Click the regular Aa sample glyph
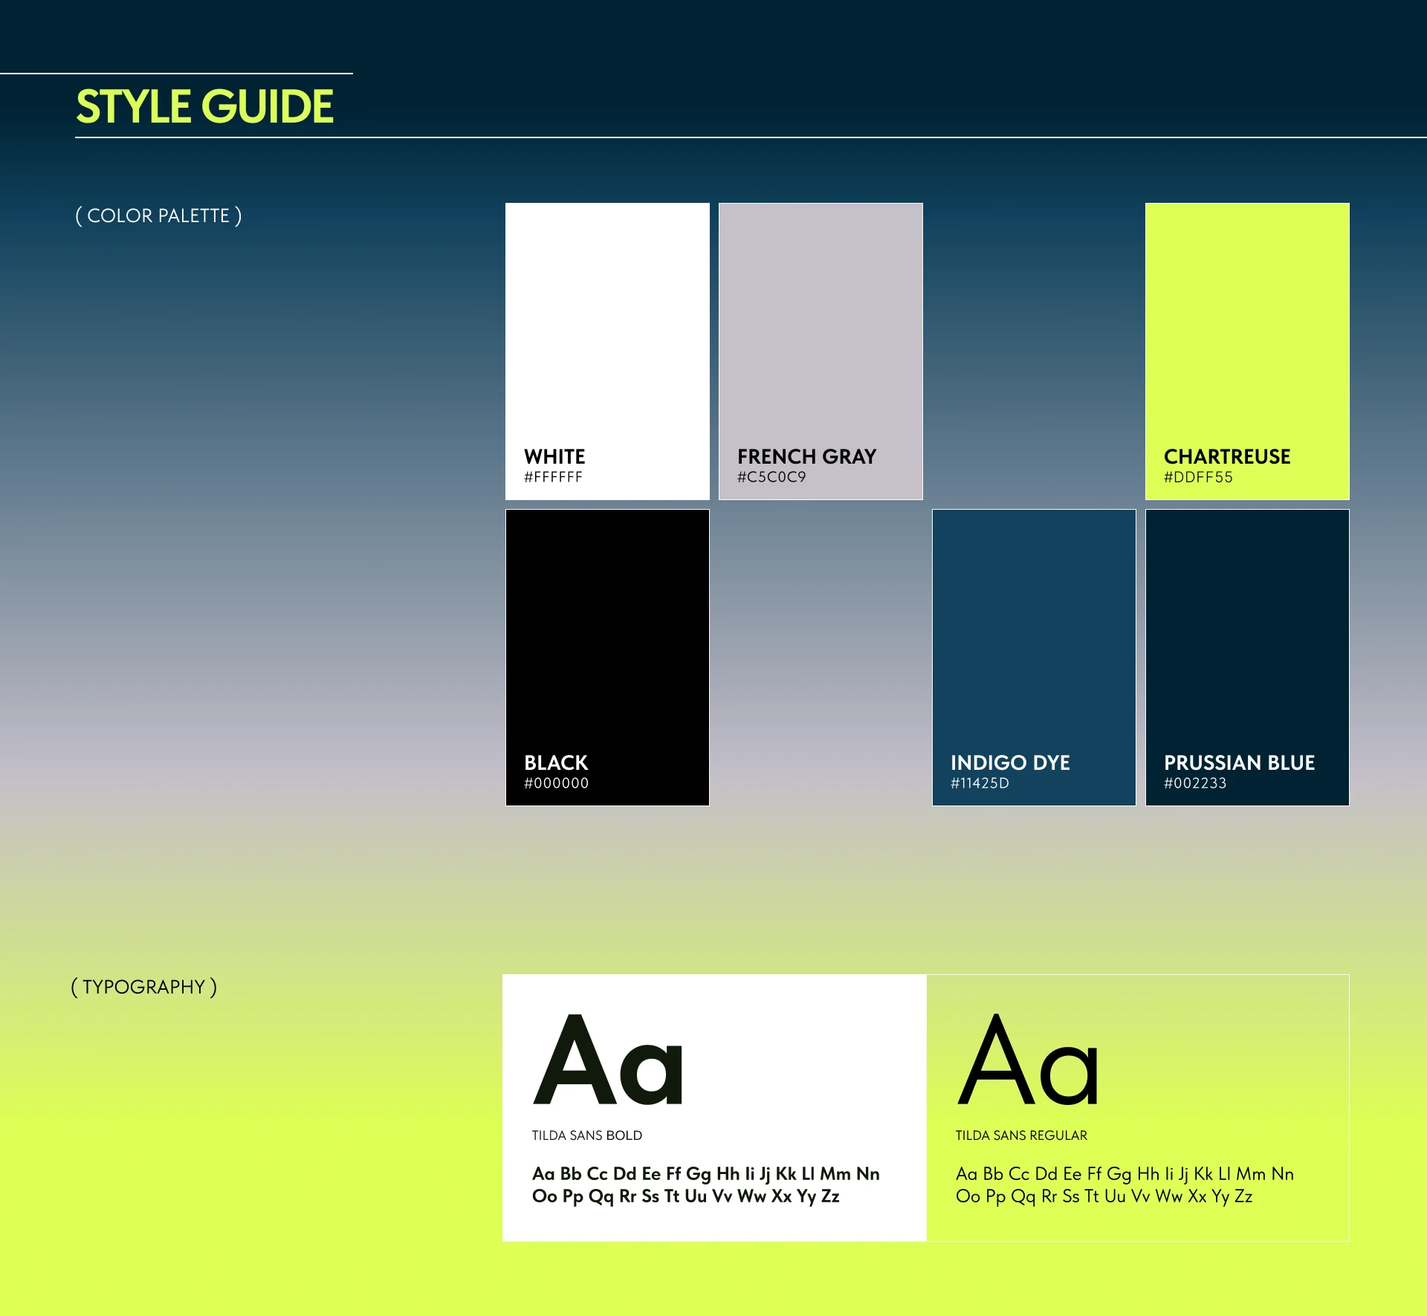The height and width of the screenshot is (1316, 1427). [x=1028, y=1060]
